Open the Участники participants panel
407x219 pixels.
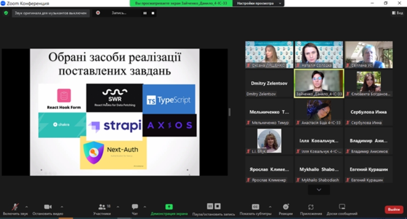pos(102,209)
